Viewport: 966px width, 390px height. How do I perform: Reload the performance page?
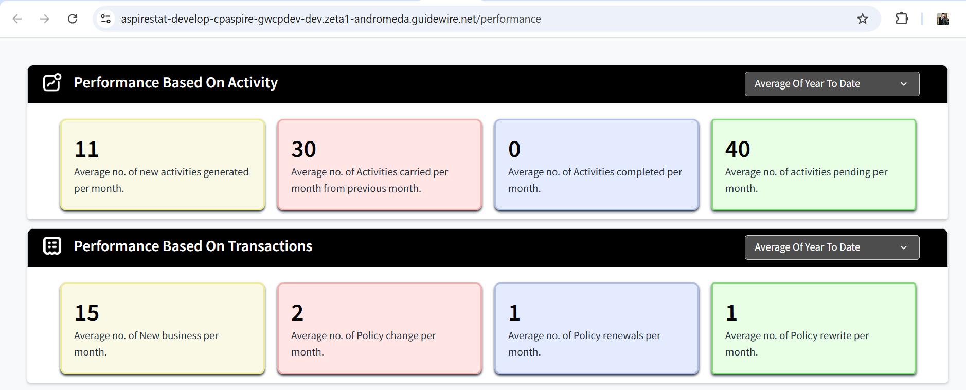coord(73,19)
